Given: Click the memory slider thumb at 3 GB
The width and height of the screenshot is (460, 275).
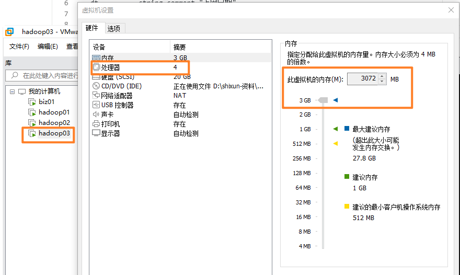Looking at the screenshot, I should pyautogui.click(x=323, y=100).
